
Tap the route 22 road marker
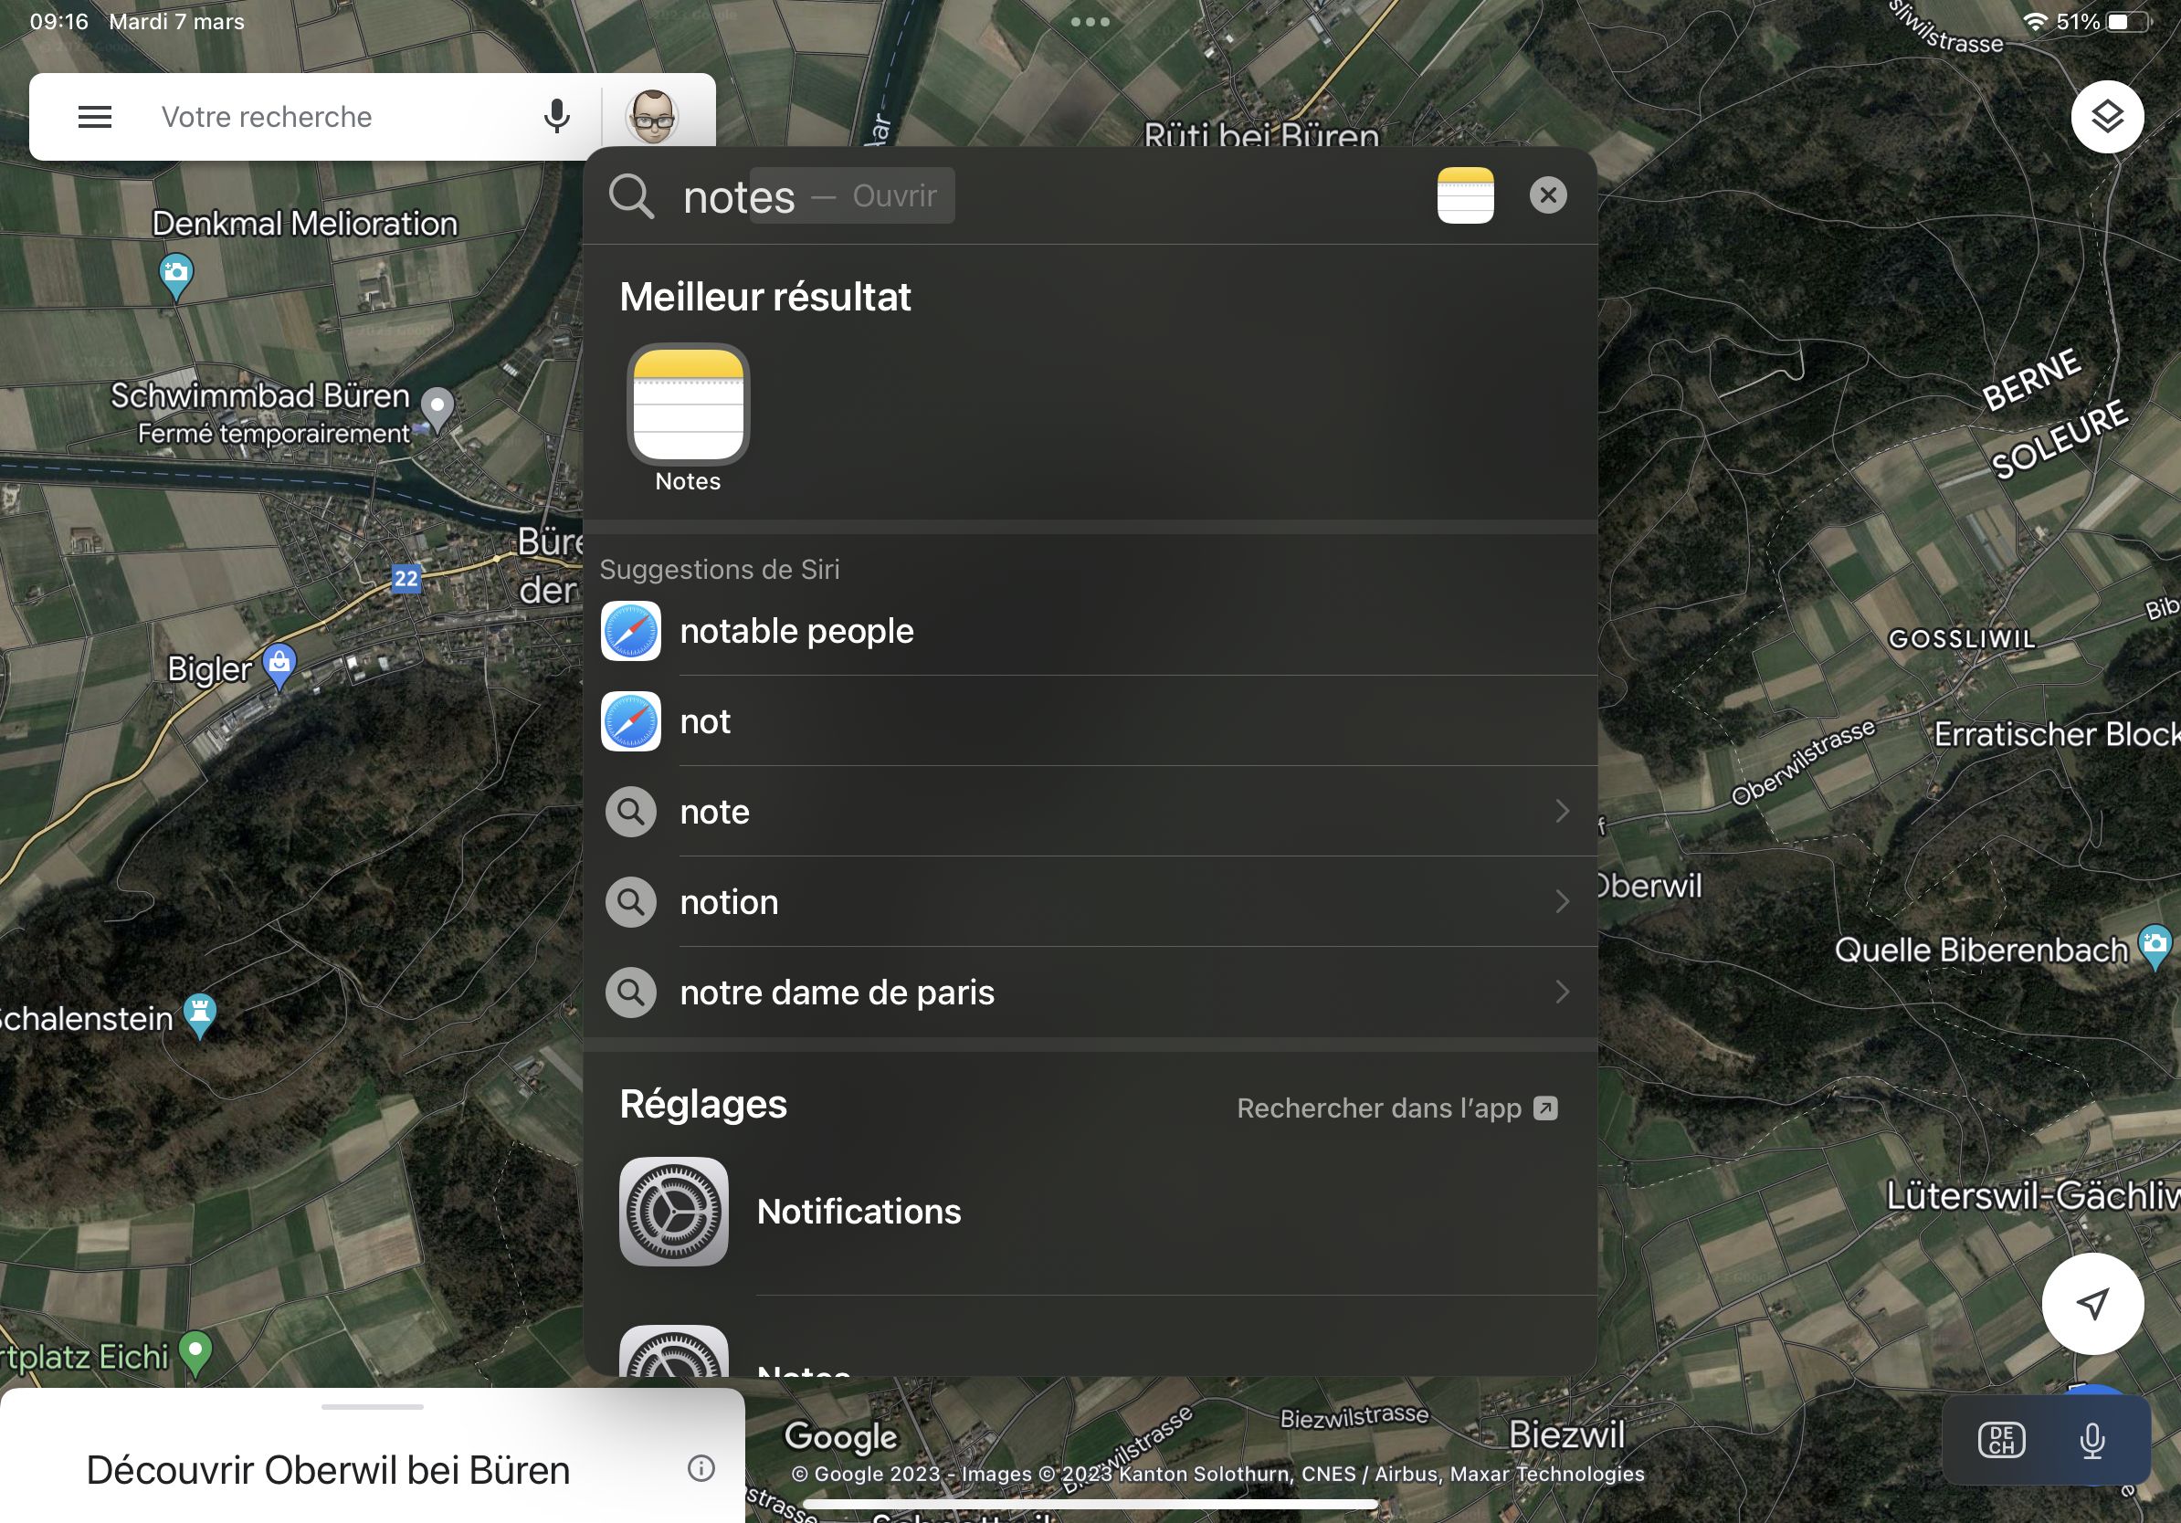(x=406, y=578)
